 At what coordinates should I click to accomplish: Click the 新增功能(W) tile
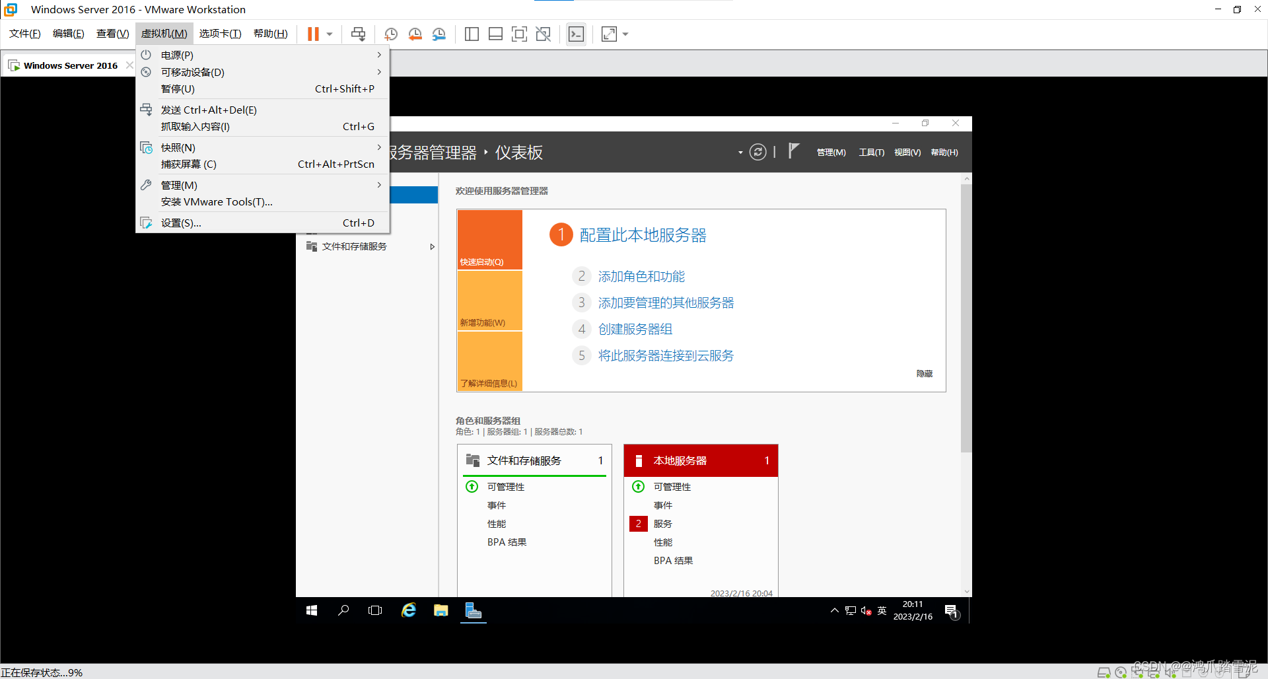click(489, 301)
